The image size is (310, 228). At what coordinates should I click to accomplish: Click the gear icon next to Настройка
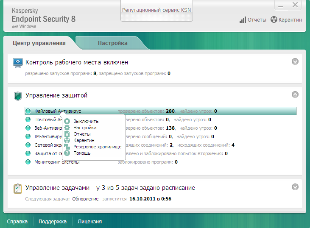coord(67,128)
